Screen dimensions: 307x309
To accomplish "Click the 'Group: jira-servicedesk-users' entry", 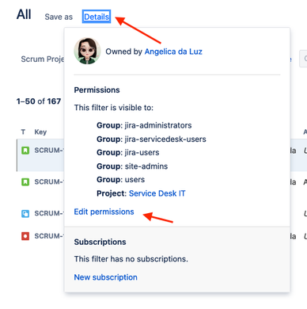I will [x=151, y=139].
